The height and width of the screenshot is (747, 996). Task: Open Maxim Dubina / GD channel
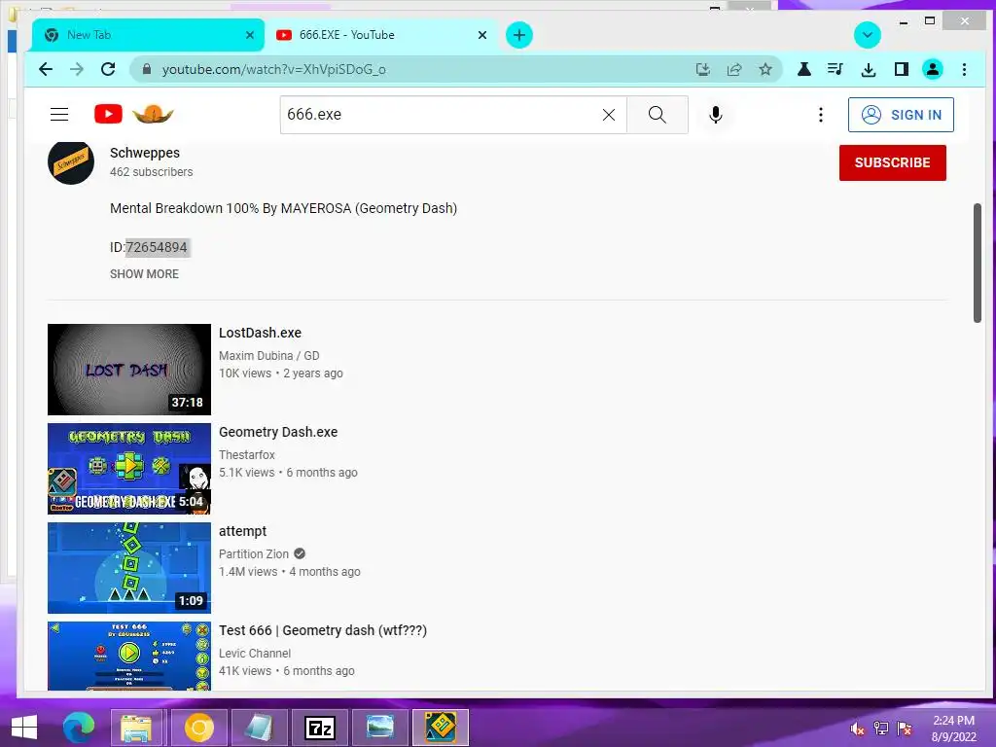(x=268, y=356)
